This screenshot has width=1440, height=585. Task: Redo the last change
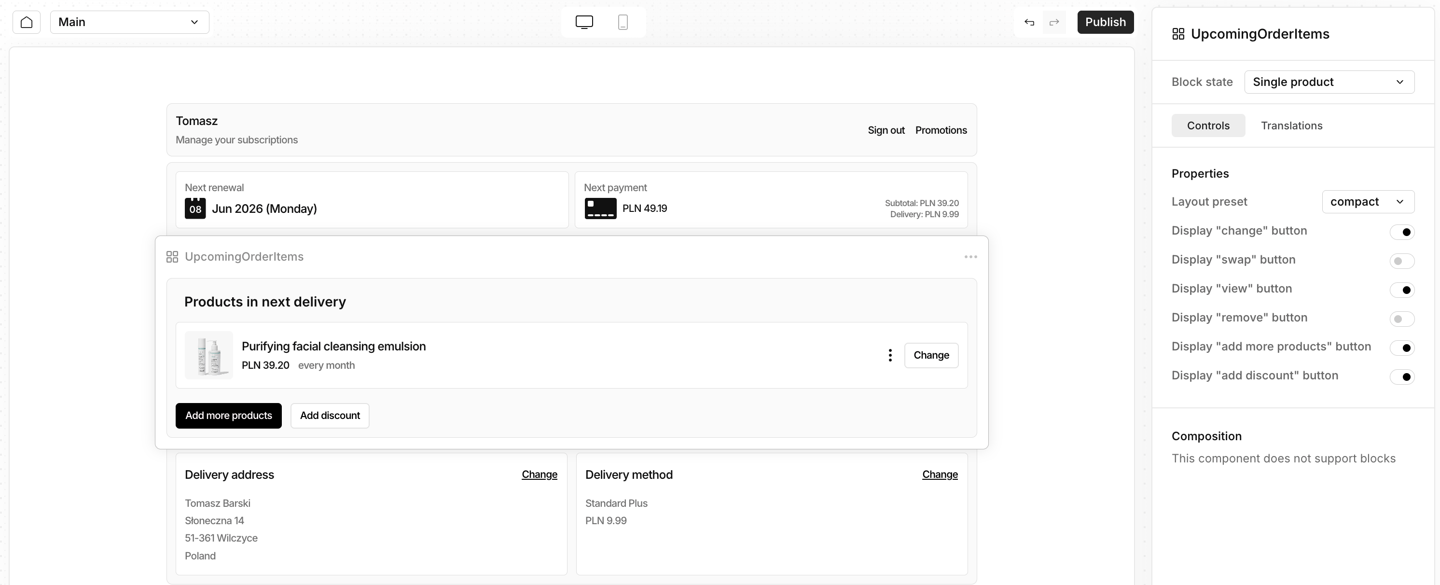coord(1054,22)
